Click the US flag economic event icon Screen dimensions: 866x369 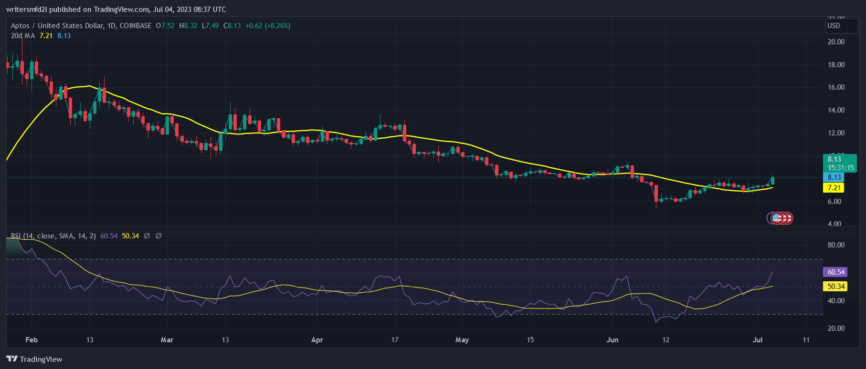pos(777,218)
